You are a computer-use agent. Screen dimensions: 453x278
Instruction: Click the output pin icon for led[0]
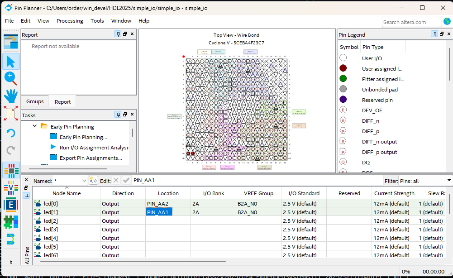point(37,203)
